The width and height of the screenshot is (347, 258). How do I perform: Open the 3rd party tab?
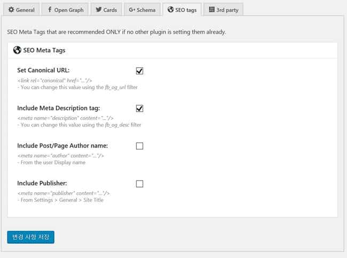coord(224,10)
